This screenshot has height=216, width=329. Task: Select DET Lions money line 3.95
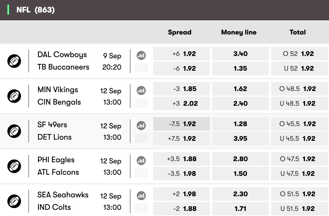[241, 139]
